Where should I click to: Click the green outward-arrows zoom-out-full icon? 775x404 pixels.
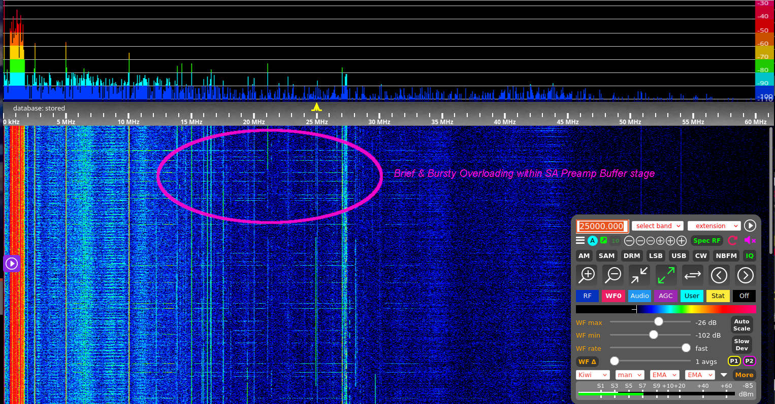(x=666, y=275)
